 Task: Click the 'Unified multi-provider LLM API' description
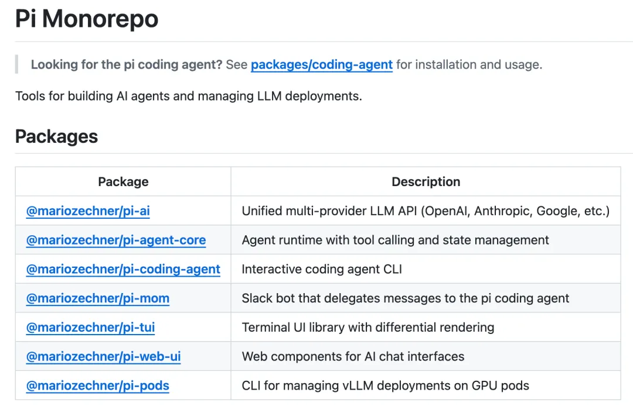click(426, 211)
